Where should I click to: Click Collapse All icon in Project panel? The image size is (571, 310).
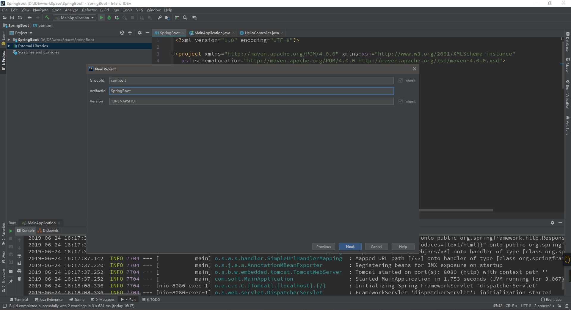[130, 33]
